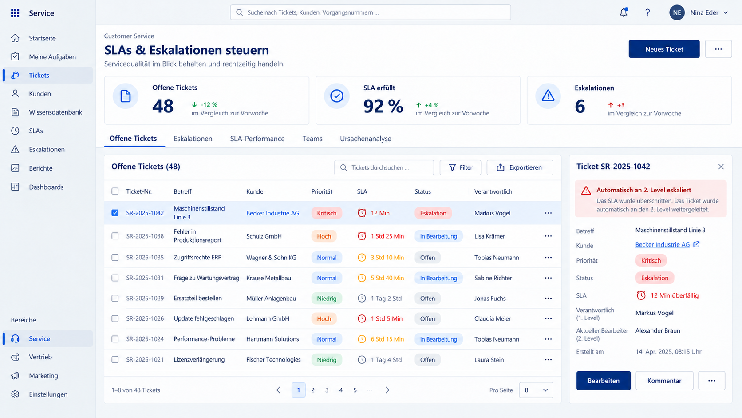Check ticket SR-2025-1035 checkbox

(115, 257)
